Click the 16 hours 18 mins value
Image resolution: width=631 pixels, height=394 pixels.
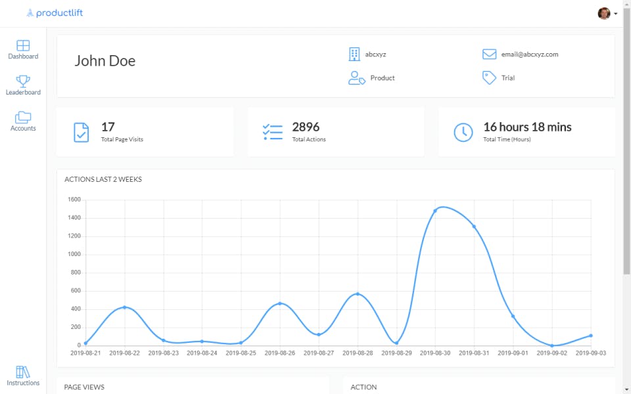527,127
